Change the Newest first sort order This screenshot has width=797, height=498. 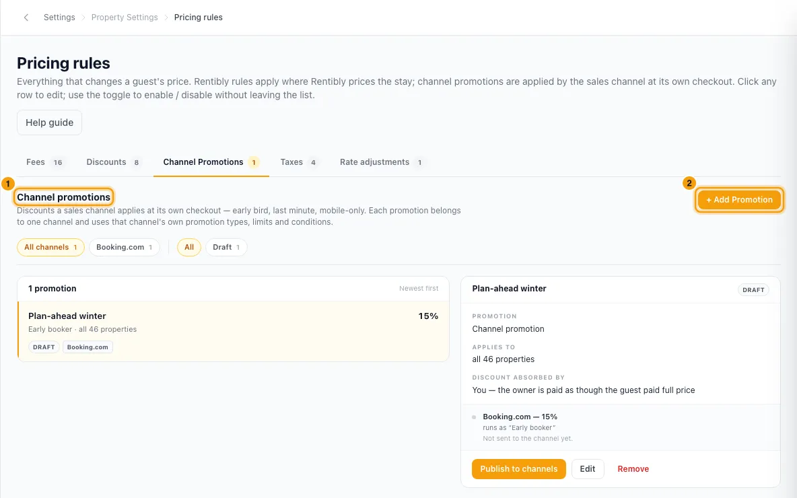pyautogui.click(x=418, y=288)
